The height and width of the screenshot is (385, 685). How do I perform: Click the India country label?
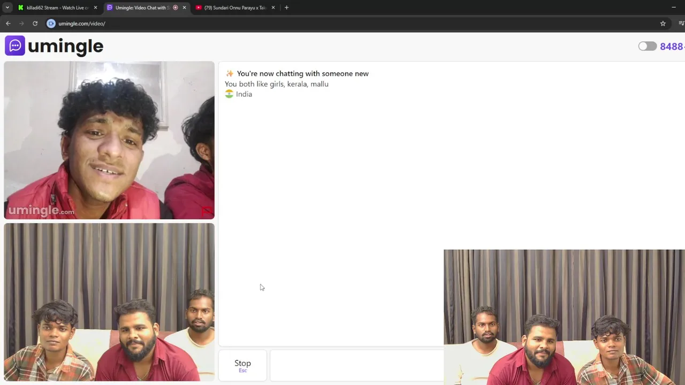(244, 94)
